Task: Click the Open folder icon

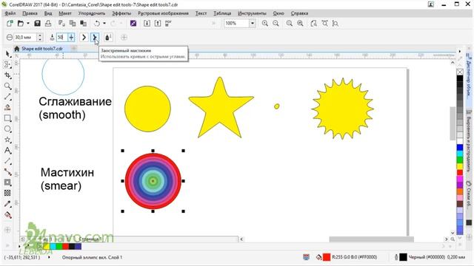Action: 21,23
